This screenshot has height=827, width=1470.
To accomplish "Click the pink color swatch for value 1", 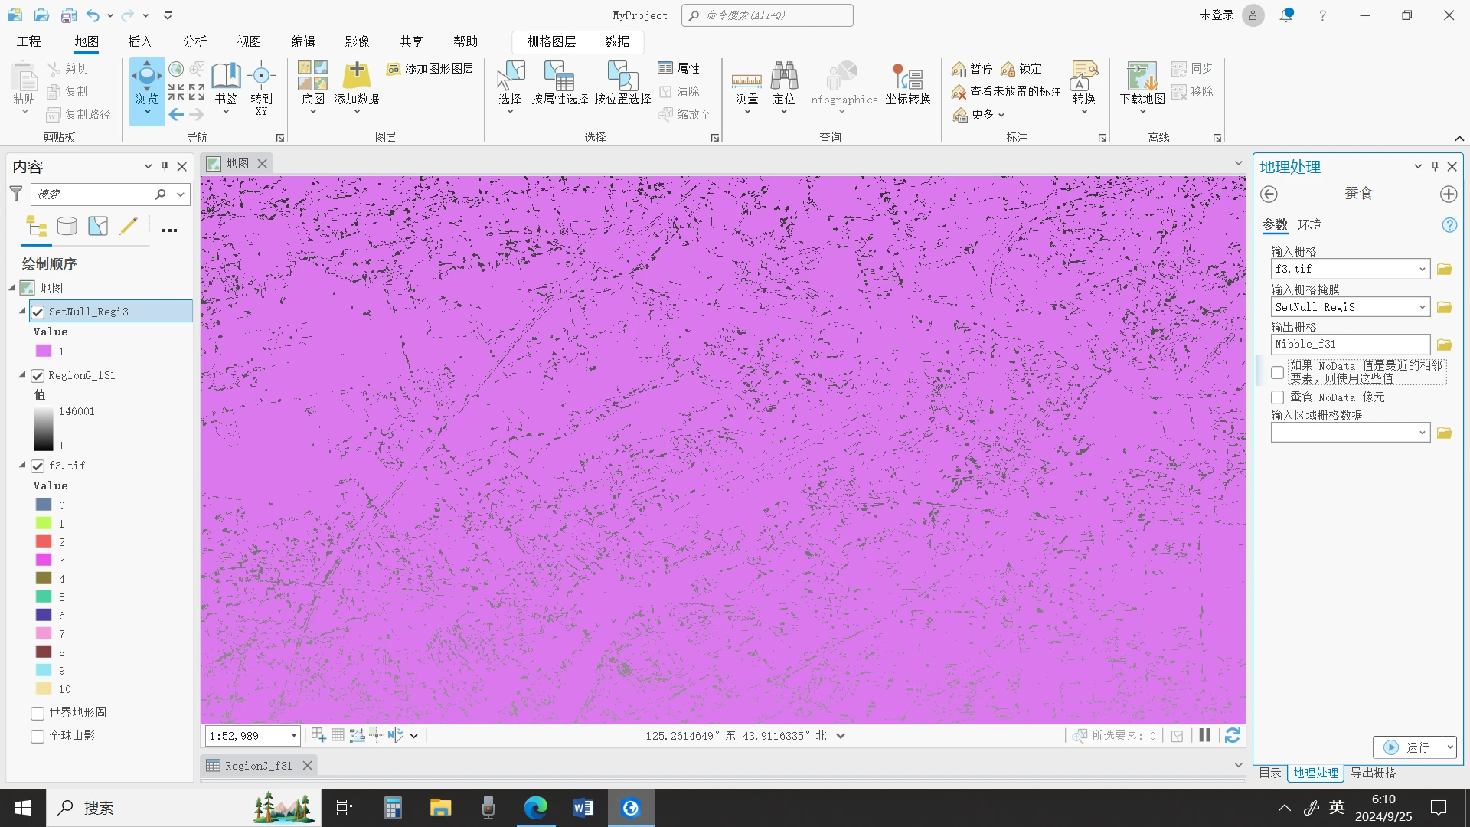I will coord(44,351).
